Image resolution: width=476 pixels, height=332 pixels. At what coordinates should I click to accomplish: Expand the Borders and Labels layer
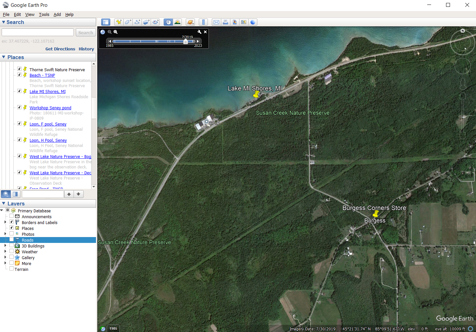pos(5,222)
